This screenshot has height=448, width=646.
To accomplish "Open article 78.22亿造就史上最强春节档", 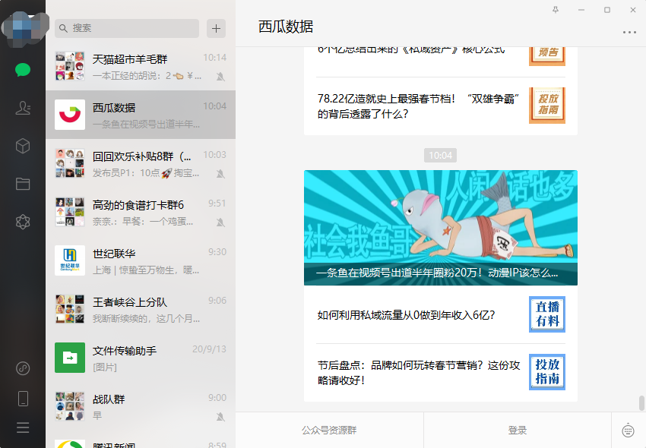I will (441, 106).
